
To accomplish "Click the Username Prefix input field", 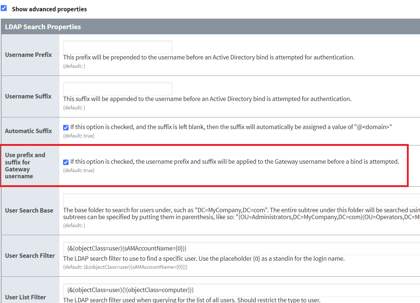I will (117, 47).
